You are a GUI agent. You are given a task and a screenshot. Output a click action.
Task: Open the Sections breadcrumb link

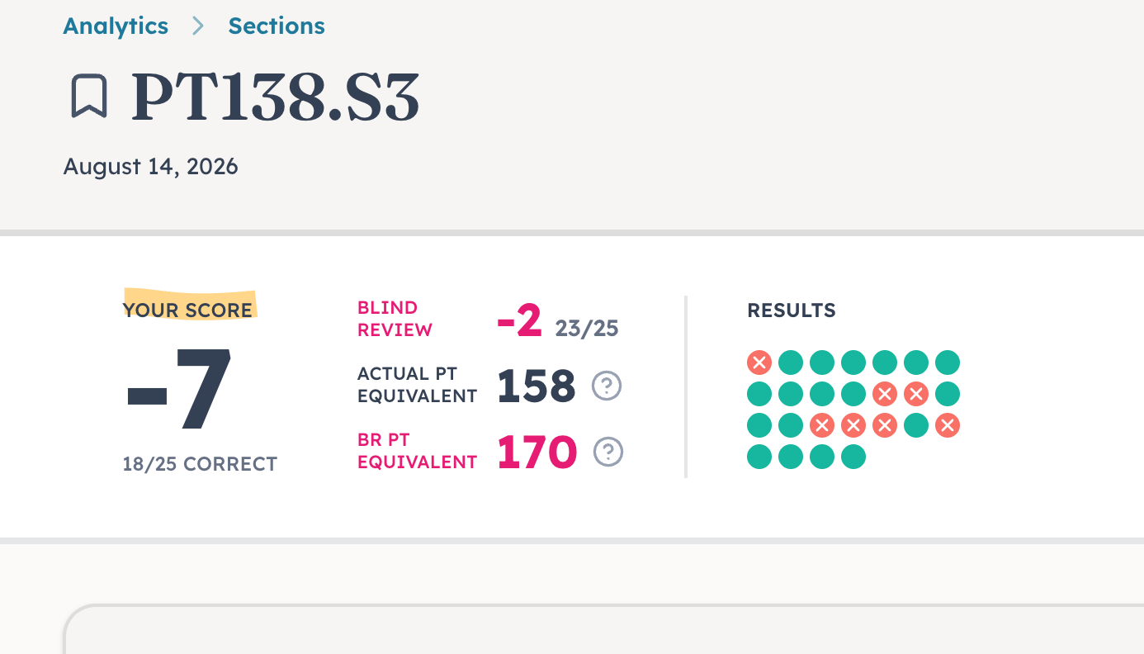(x=277, y=26)
